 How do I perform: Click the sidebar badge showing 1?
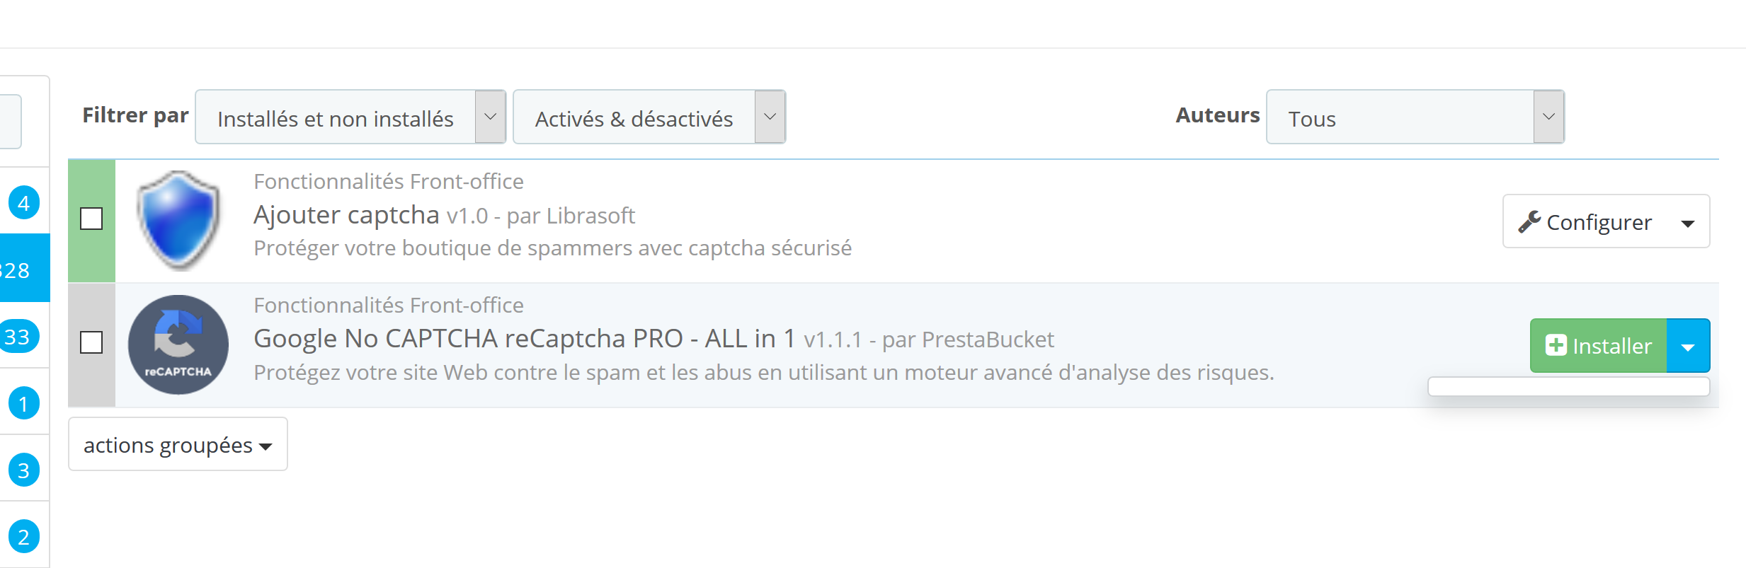click(23, 404)
